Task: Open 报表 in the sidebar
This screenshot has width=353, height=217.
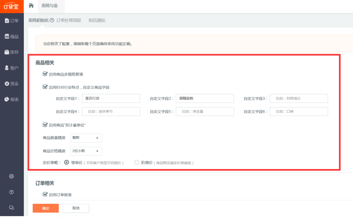Action: 12,99
